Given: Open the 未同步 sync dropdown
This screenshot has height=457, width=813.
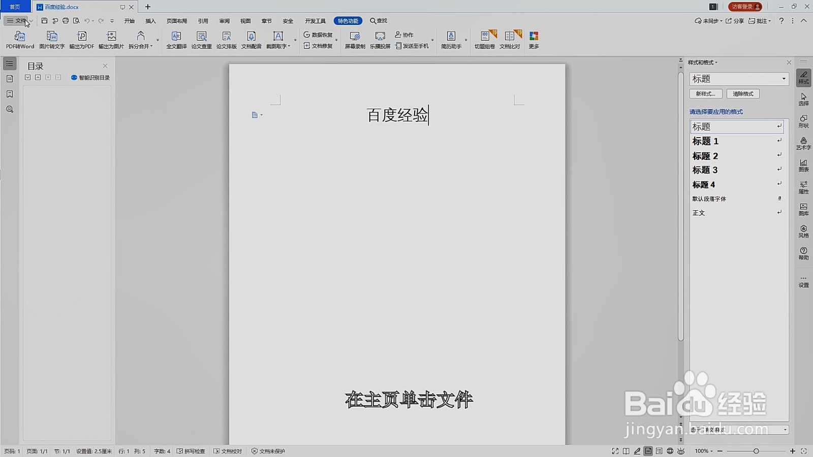Looking at the screenshot, I should point(708,21).
